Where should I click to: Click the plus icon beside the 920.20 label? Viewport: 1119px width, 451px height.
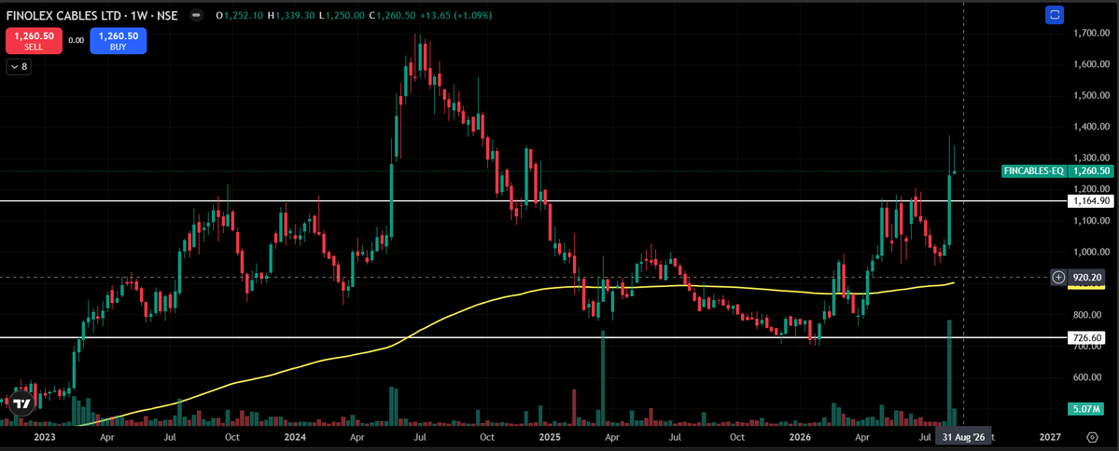pos(1058,277)
